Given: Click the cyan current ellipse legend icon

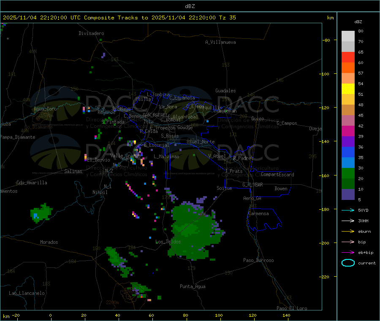Looking at the screenshot, I should click(x=348, y=263).
